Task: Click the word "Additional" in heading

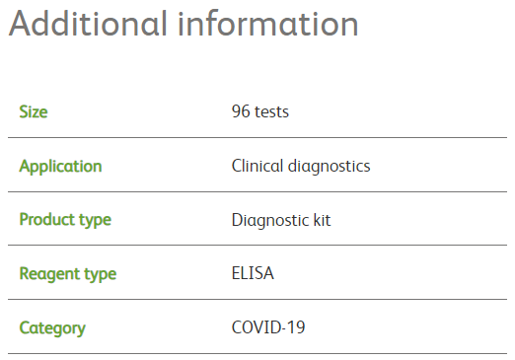Action: tap(88, 24)
